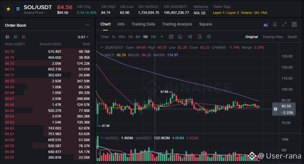Expand the chart left-side panel arrow
Screen dimensions: 304x164
98,154
